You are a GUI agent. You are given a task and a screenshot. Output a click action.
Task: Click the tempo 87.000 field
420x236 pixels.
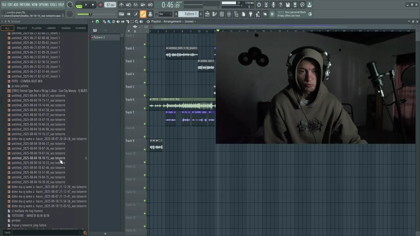click(110, 5)
